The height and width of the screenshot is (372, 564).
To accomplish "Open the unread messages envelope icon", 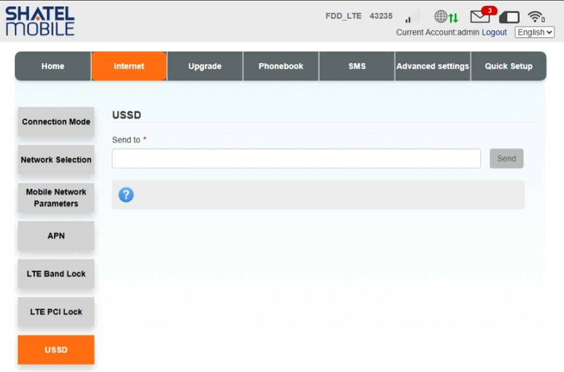I will (483, 15).
